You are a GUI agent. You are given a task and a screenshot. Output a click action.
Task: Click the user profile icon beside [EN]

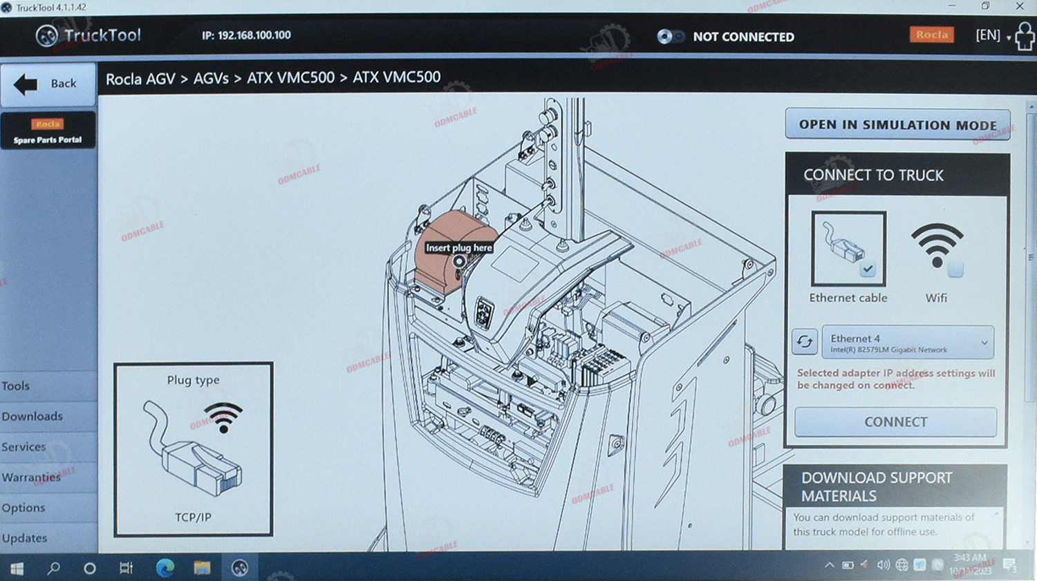coord(1025,36)
